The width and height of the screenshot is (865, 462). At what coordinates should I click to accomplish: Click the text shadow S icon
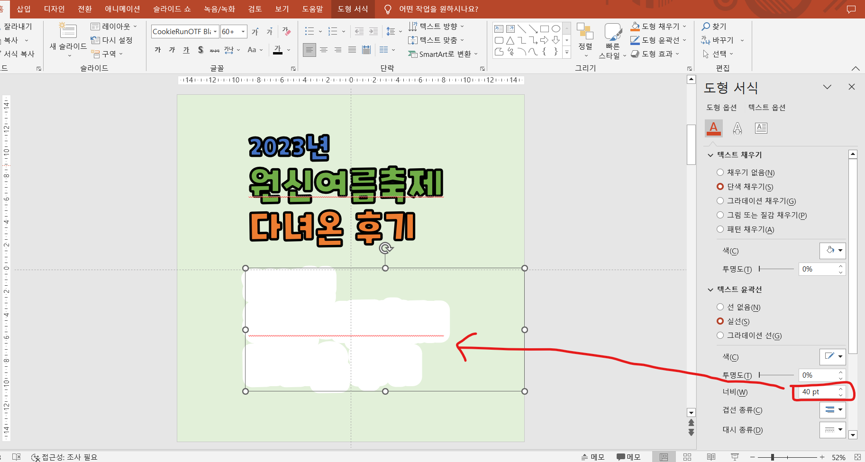200,50
